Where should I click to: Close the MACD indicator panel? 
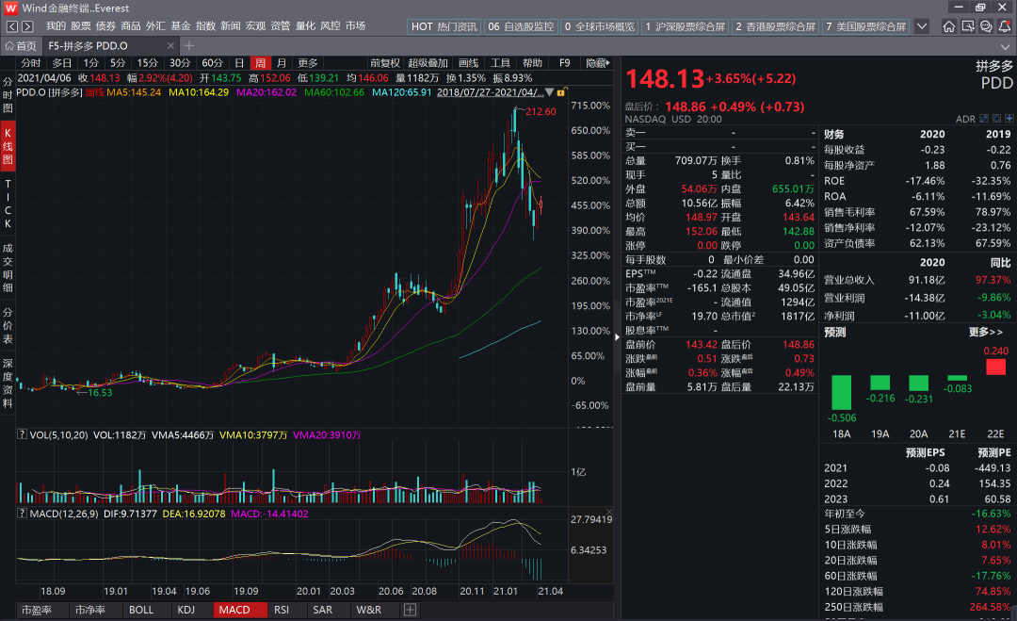[x=609, y=512]
